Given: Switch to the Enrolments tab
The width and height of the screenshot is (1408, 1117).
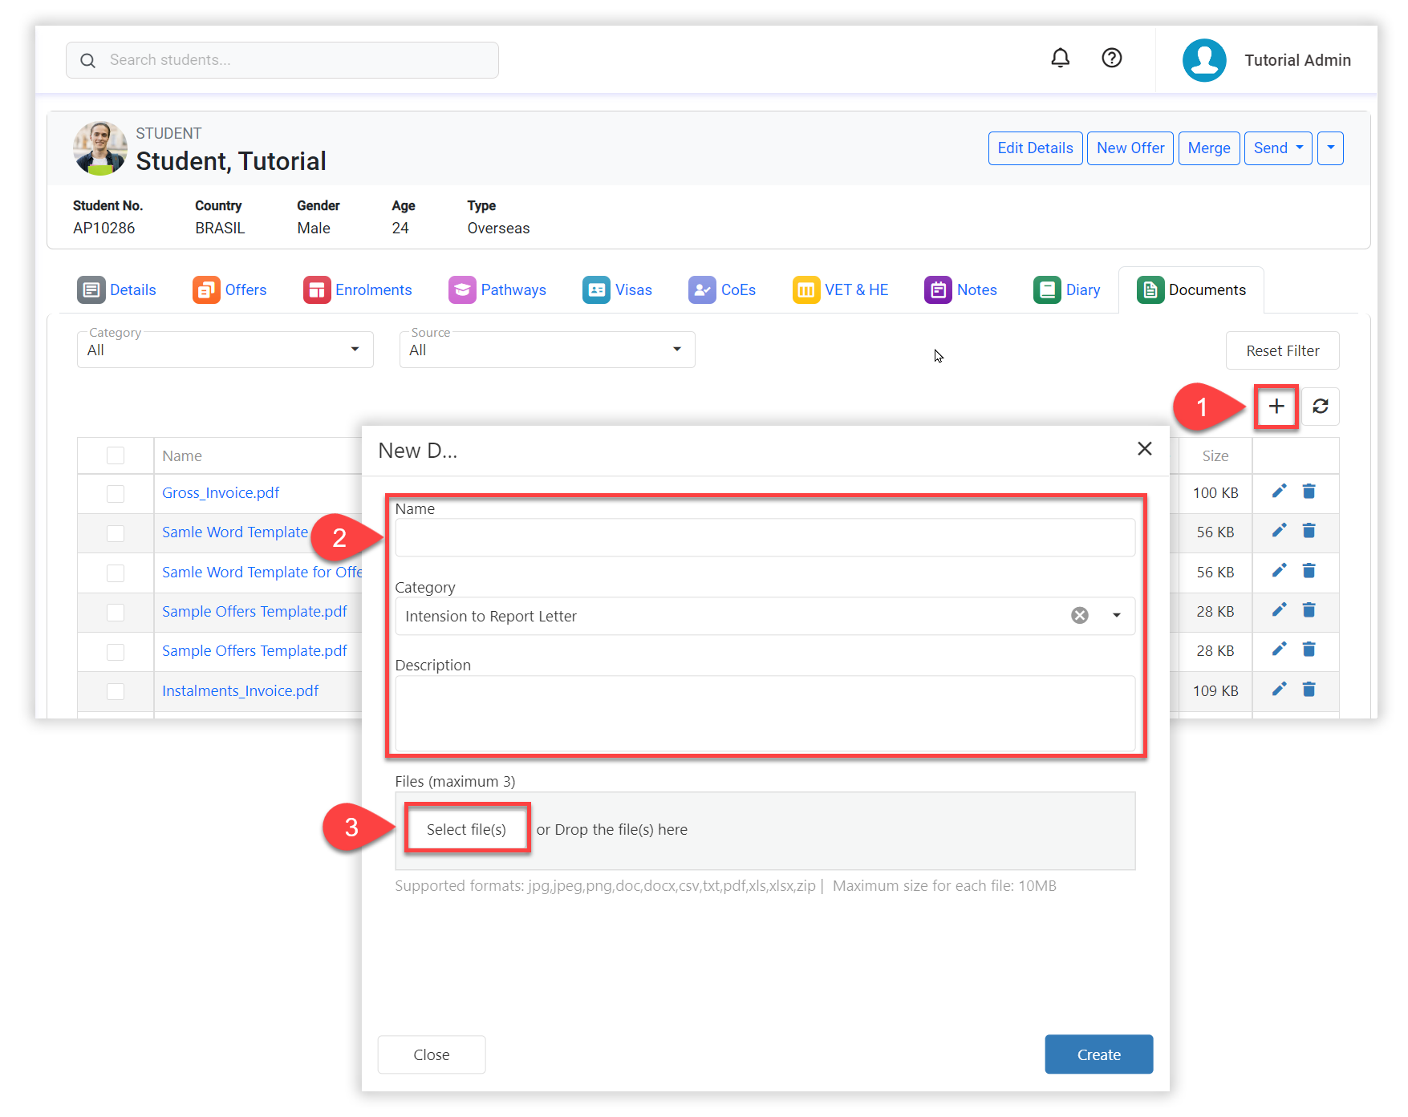Looking at the screenshot, I should tap(358, 290).
